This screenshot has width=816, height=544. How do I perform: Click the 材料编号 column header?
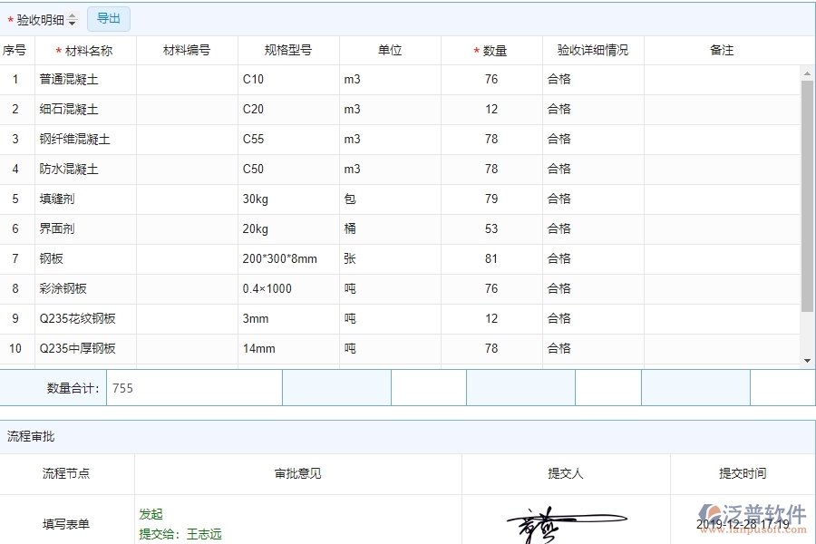185,50
